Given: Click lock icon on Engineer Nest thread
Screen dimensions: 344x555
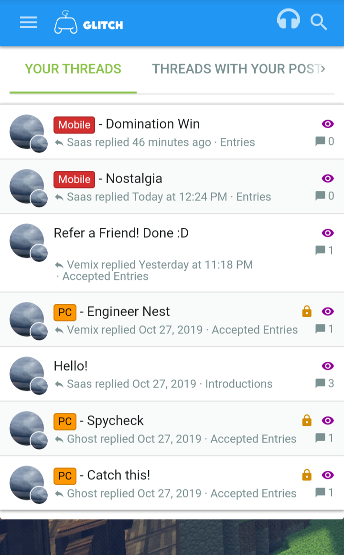Looking at the screenshot, I should click(x=307, y=312).
